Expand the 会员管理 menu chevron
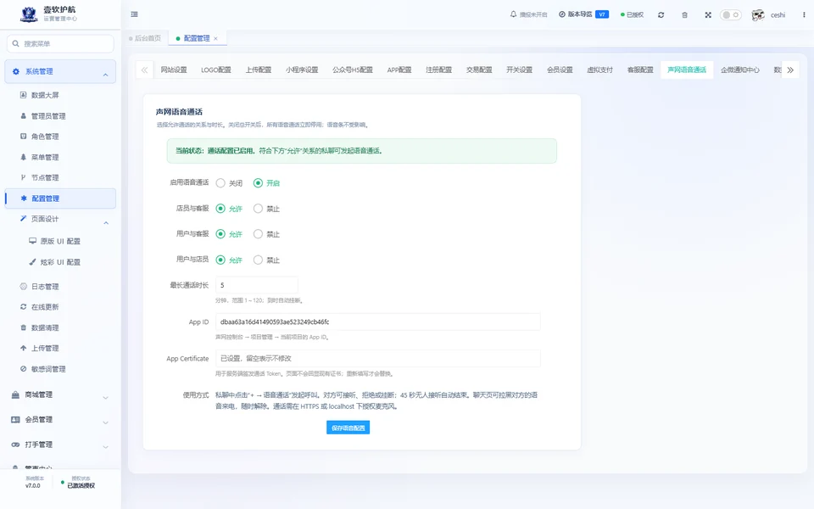814x509 pixels. 105,422
